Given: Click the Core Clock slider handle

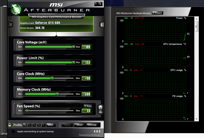Looking at the screenshot, I should tap(52, 78).
